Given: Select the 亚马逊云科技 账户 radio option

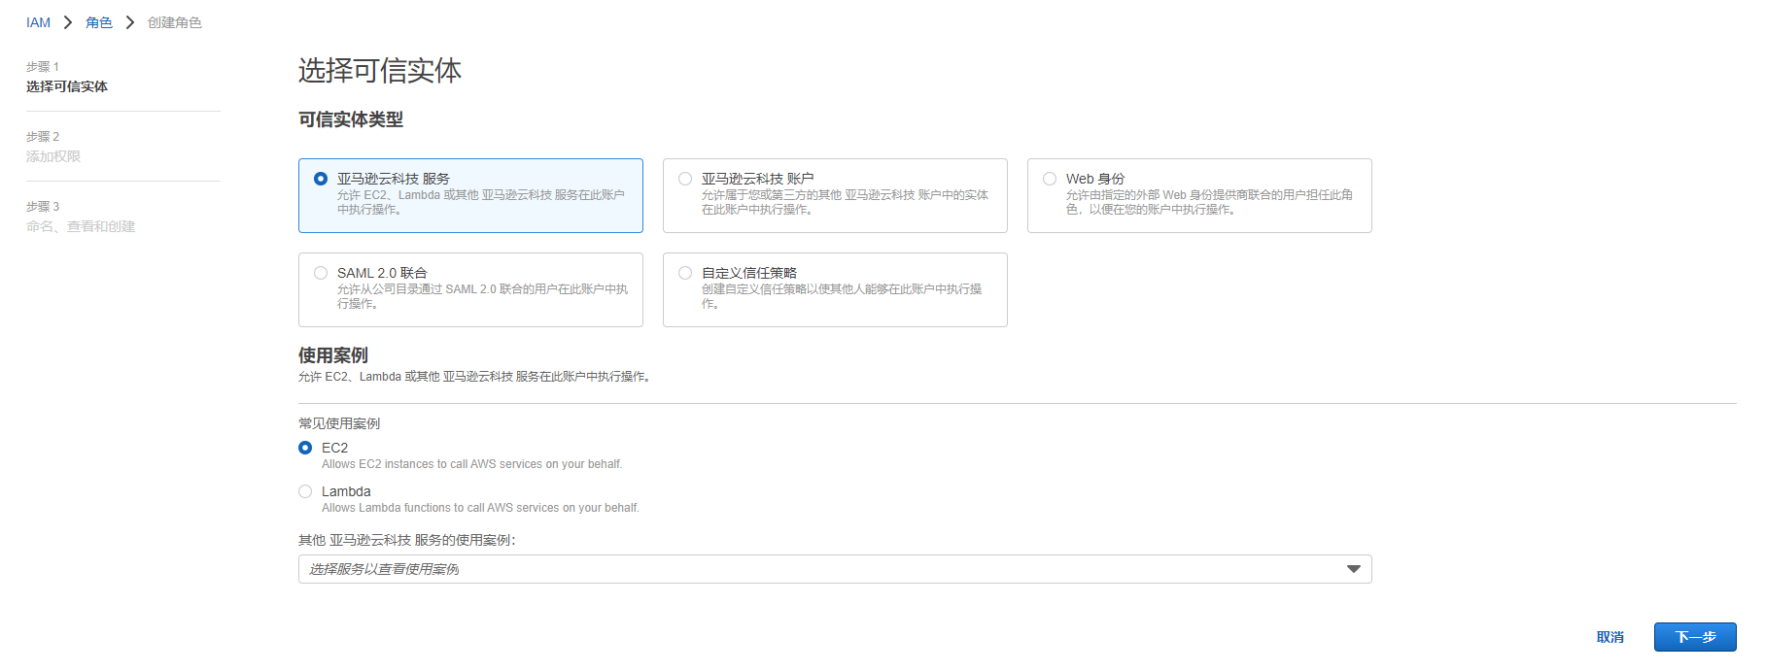Looking at the screenshot, I should [685, 179].
